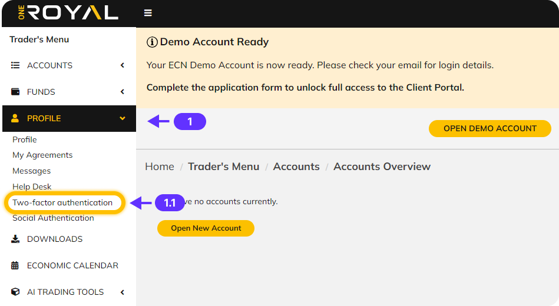Click the hamburger menu icon
Screen dimensions: 559x306
click(148, 13)
